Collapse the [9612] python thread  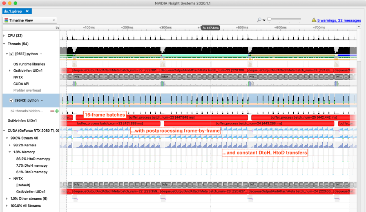tap(7, 54)
